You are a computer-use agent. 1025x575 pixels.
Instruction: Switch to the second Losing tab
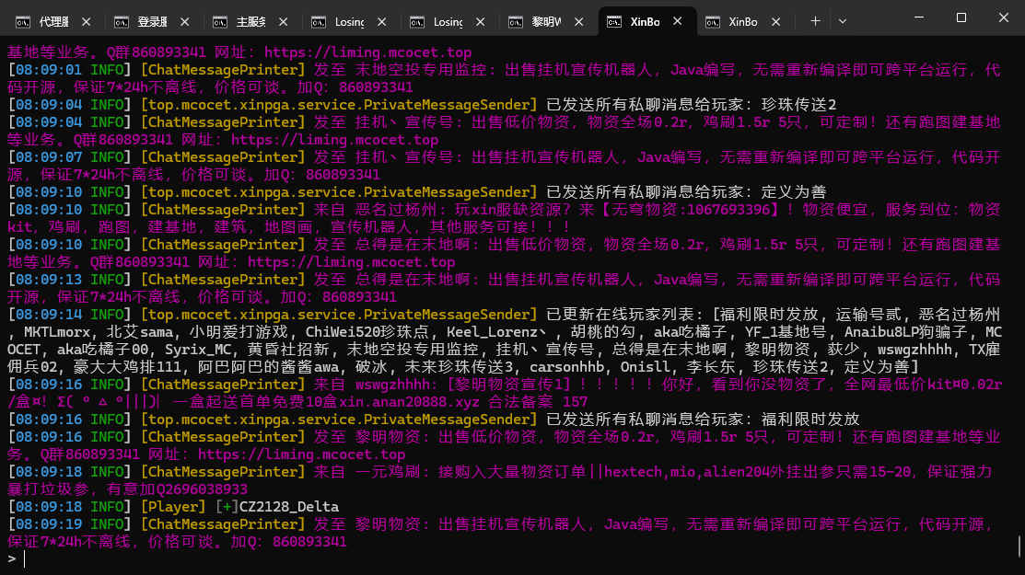coord(447,20)
